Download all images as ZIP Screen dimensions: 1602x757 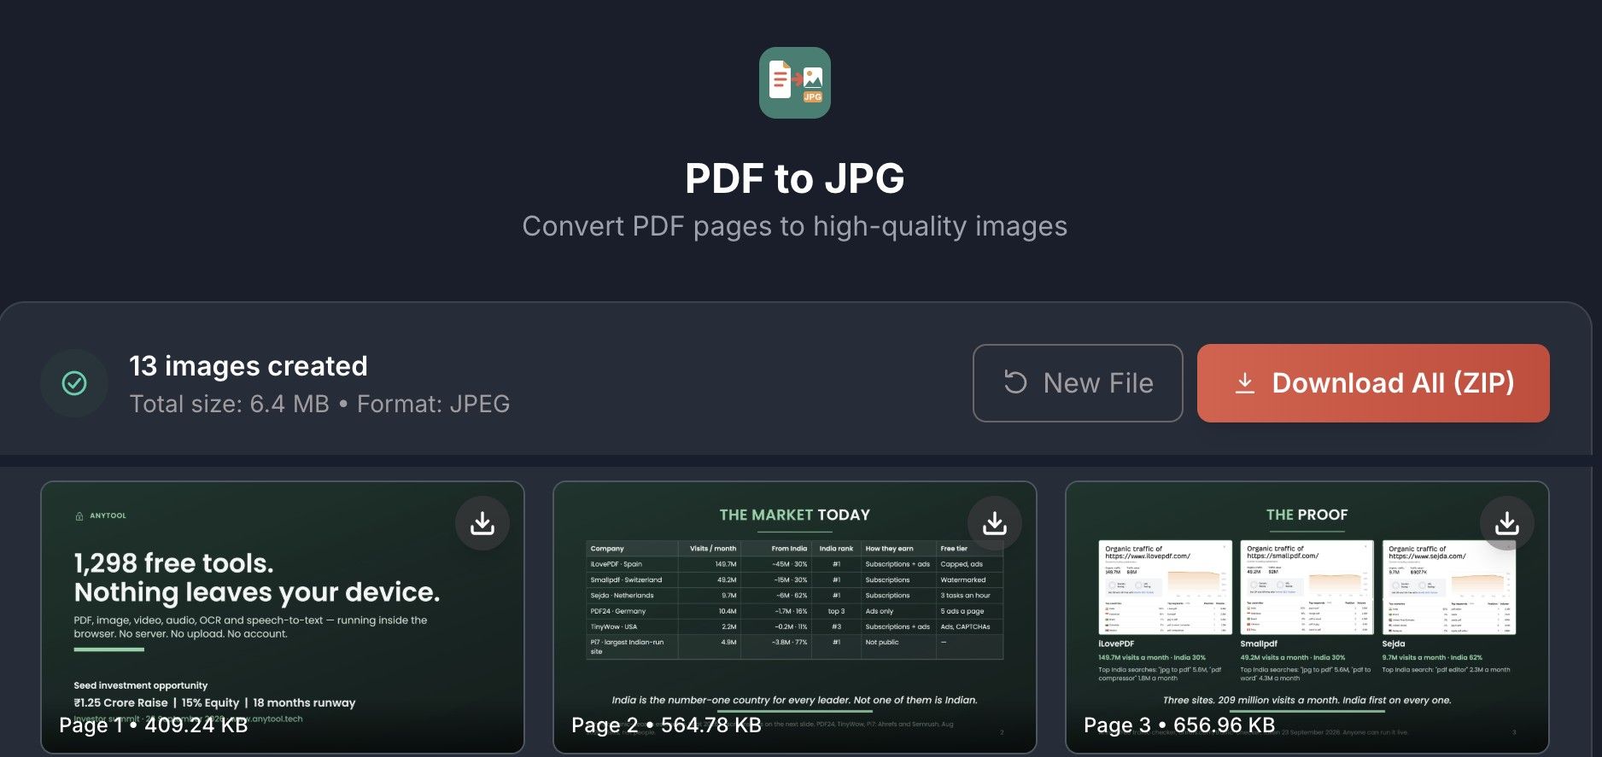pyautogui.click(x=1373, y=383)
